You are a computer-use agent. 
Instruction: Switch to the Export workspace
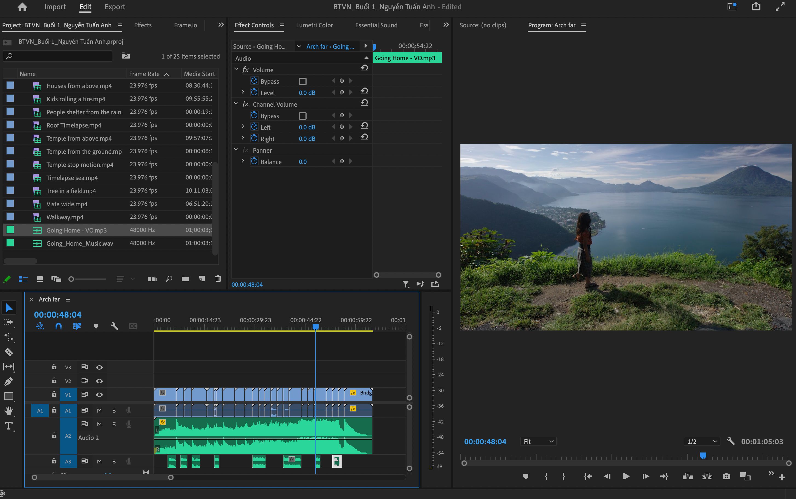pos(115,7)
